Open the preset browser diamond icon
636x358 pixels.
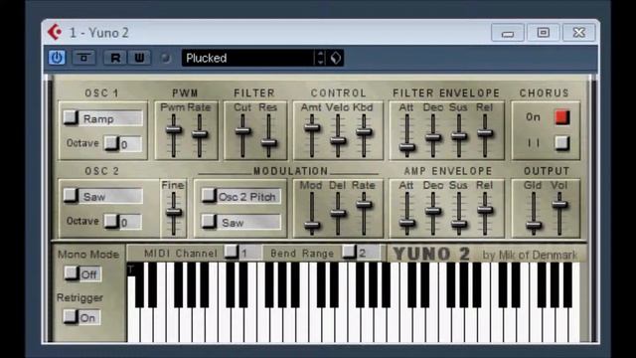[x=336, y=58]
